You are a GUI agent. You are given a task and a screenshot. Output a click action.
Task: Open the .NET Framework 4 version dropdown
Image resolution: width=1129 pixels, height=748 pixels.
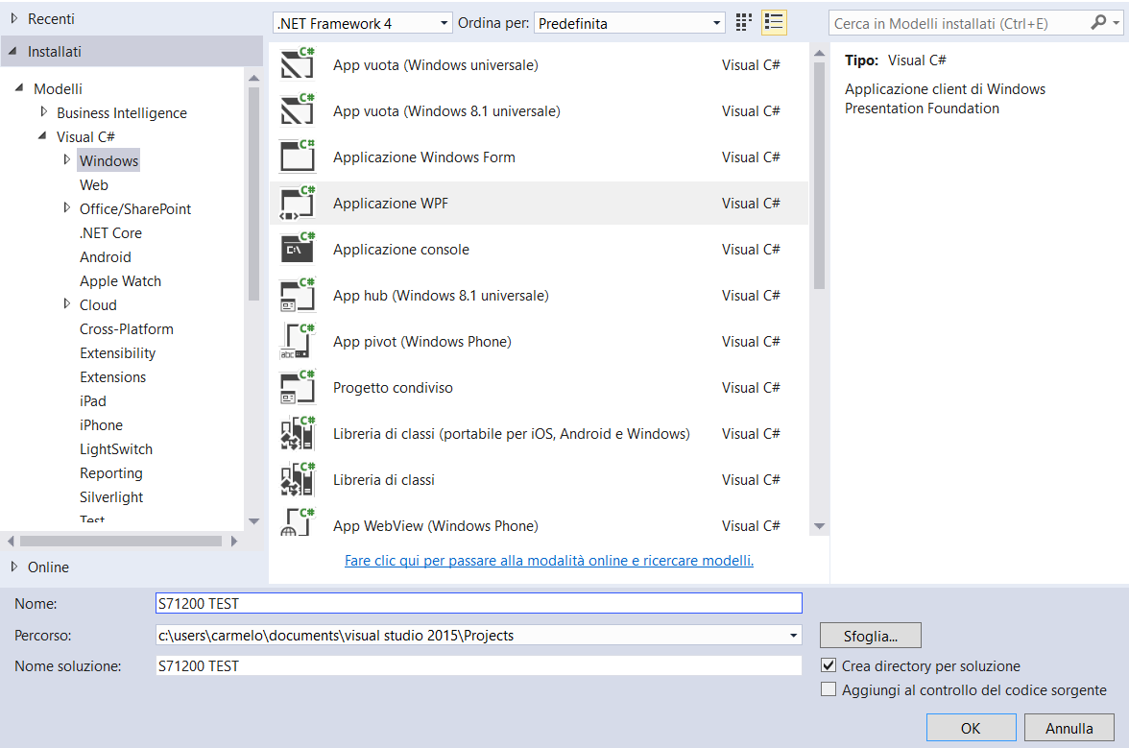(363, 23)
